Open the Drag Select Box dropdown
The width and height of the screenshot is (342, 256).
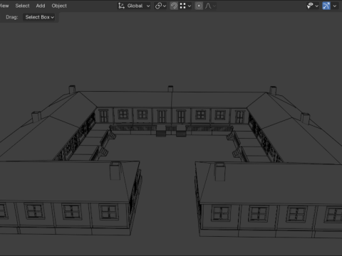point(39,17)
